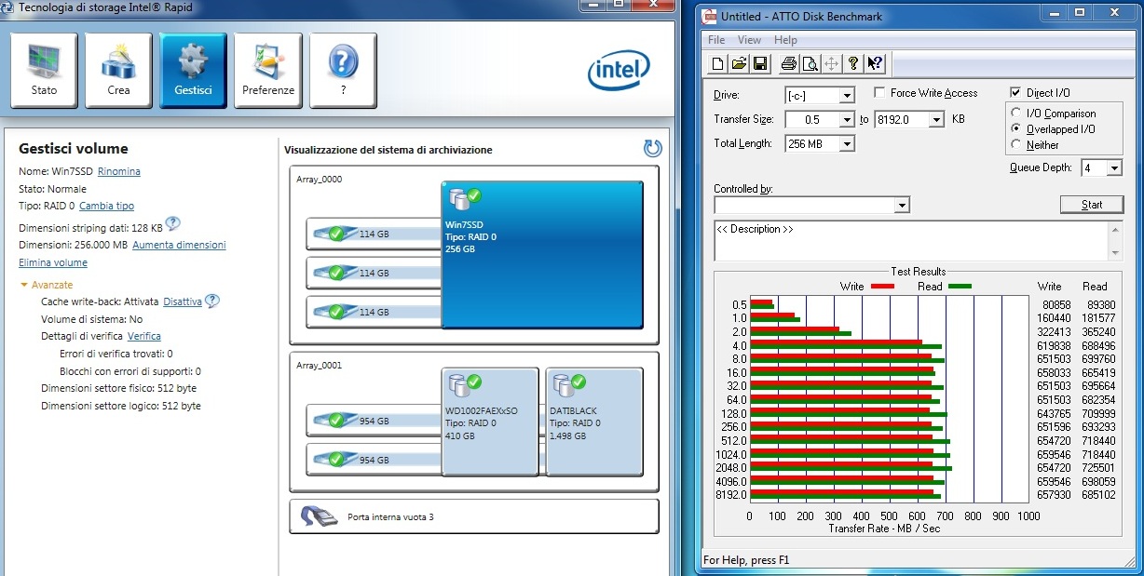Viewport: 1144px width, 576px height.
Task: Select Neither radio option
Action: click(x=1016, y=144)
